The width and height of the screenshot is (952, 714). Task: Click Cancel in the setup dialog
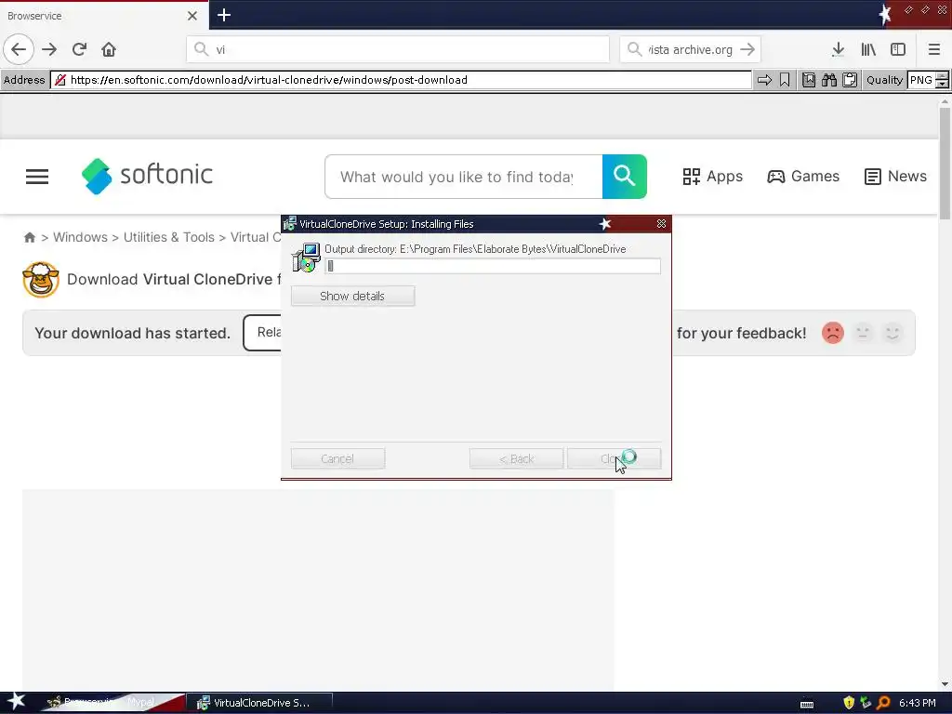pyautogui.click(x=337, y=458)
